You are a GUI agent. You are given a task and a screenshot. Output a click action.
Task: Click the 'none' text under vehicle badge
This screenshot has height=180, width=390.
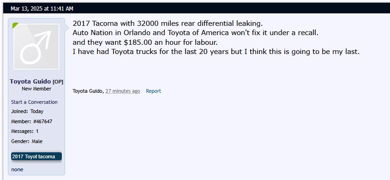tap(17, 169)
